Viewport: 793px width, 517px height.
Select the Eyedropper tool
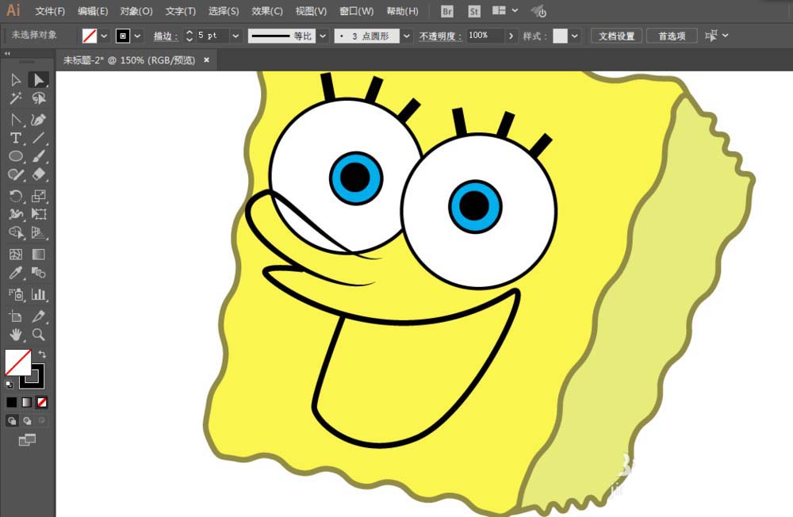coord(15,274)
